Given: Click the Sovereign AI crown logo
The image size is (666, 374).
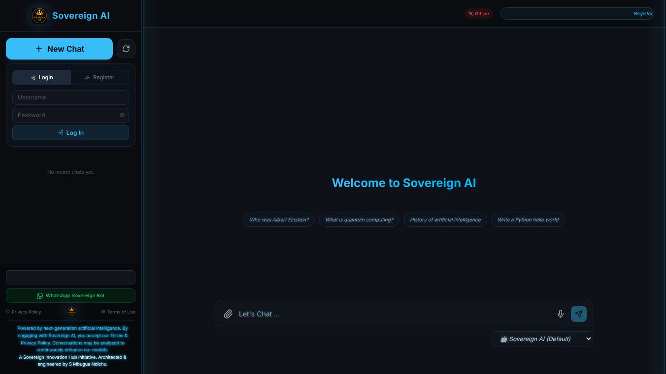Looking at the screenshot, I should tap(39, 16).
